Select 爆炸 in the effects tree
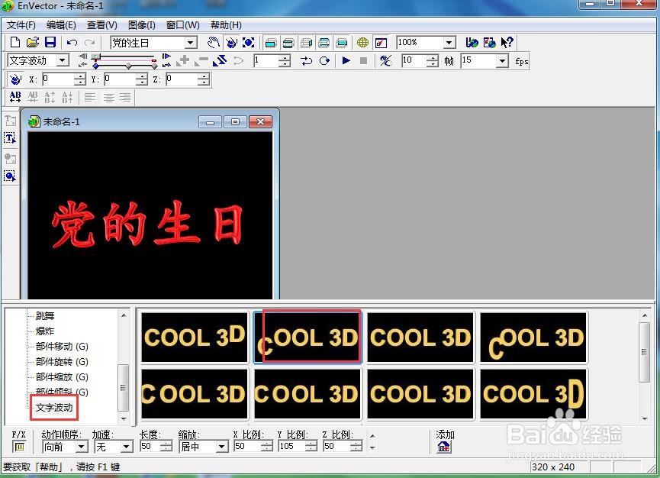The height and width of the screenshot is (478, 660). 44,331
